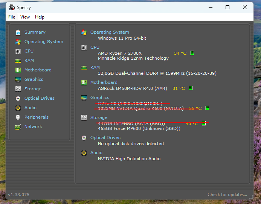
Task: Click the Peripherals mouse icon in sidebar
Action: click(x=18, y=117)
